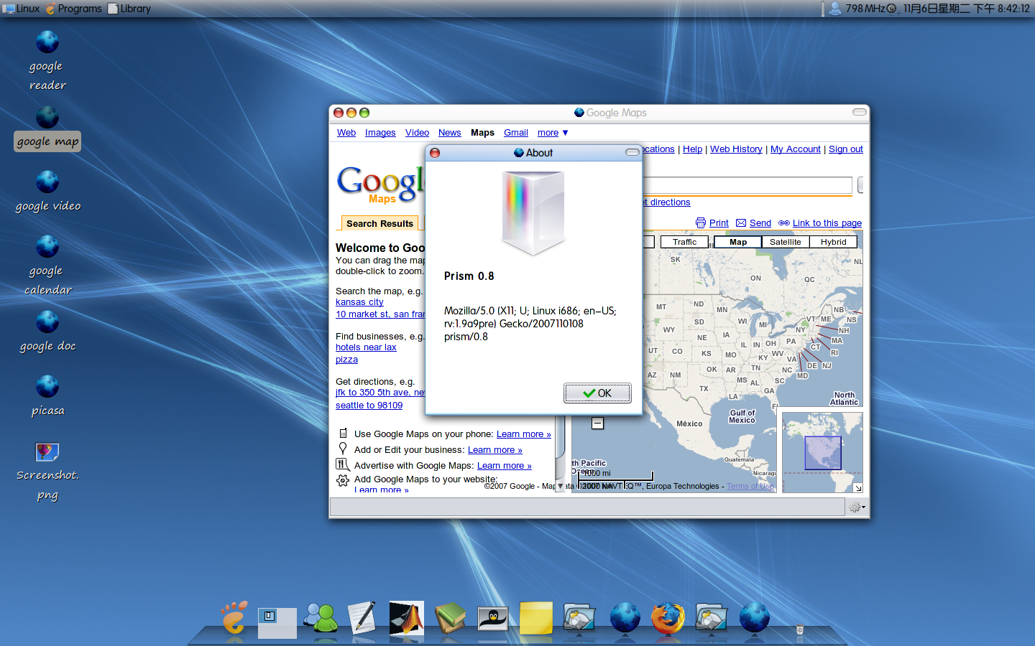Click the hotels near lax example link
Image resolution: width=1035 pixels, height=646 pixels.
pos(366,347)
